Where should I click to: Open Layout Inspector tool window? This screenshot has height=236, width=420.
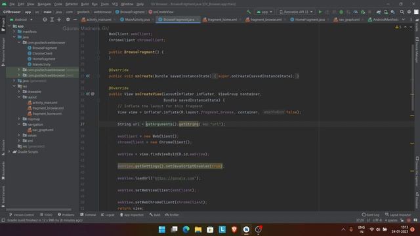point(398,214)
